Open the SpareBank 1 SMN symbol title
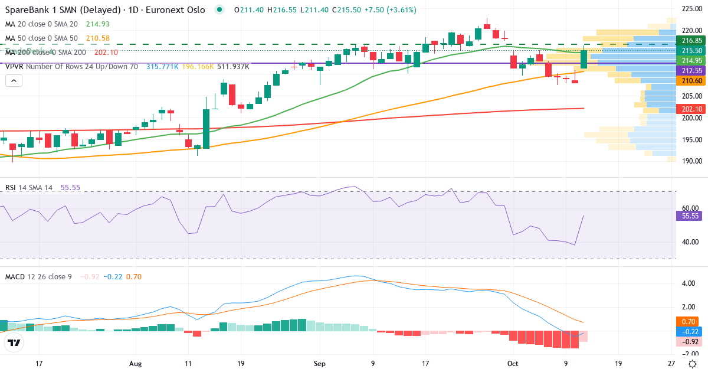This screenshot has height=372, width=708. (105, 9)
